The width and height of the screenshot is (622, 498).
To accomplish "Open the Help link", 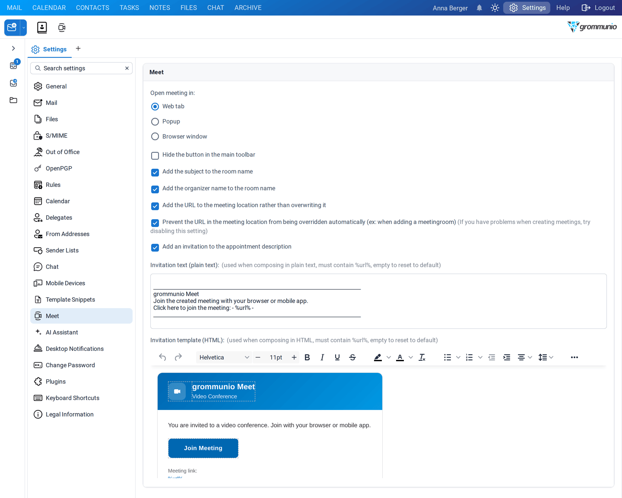I will (x=563, y=8).
